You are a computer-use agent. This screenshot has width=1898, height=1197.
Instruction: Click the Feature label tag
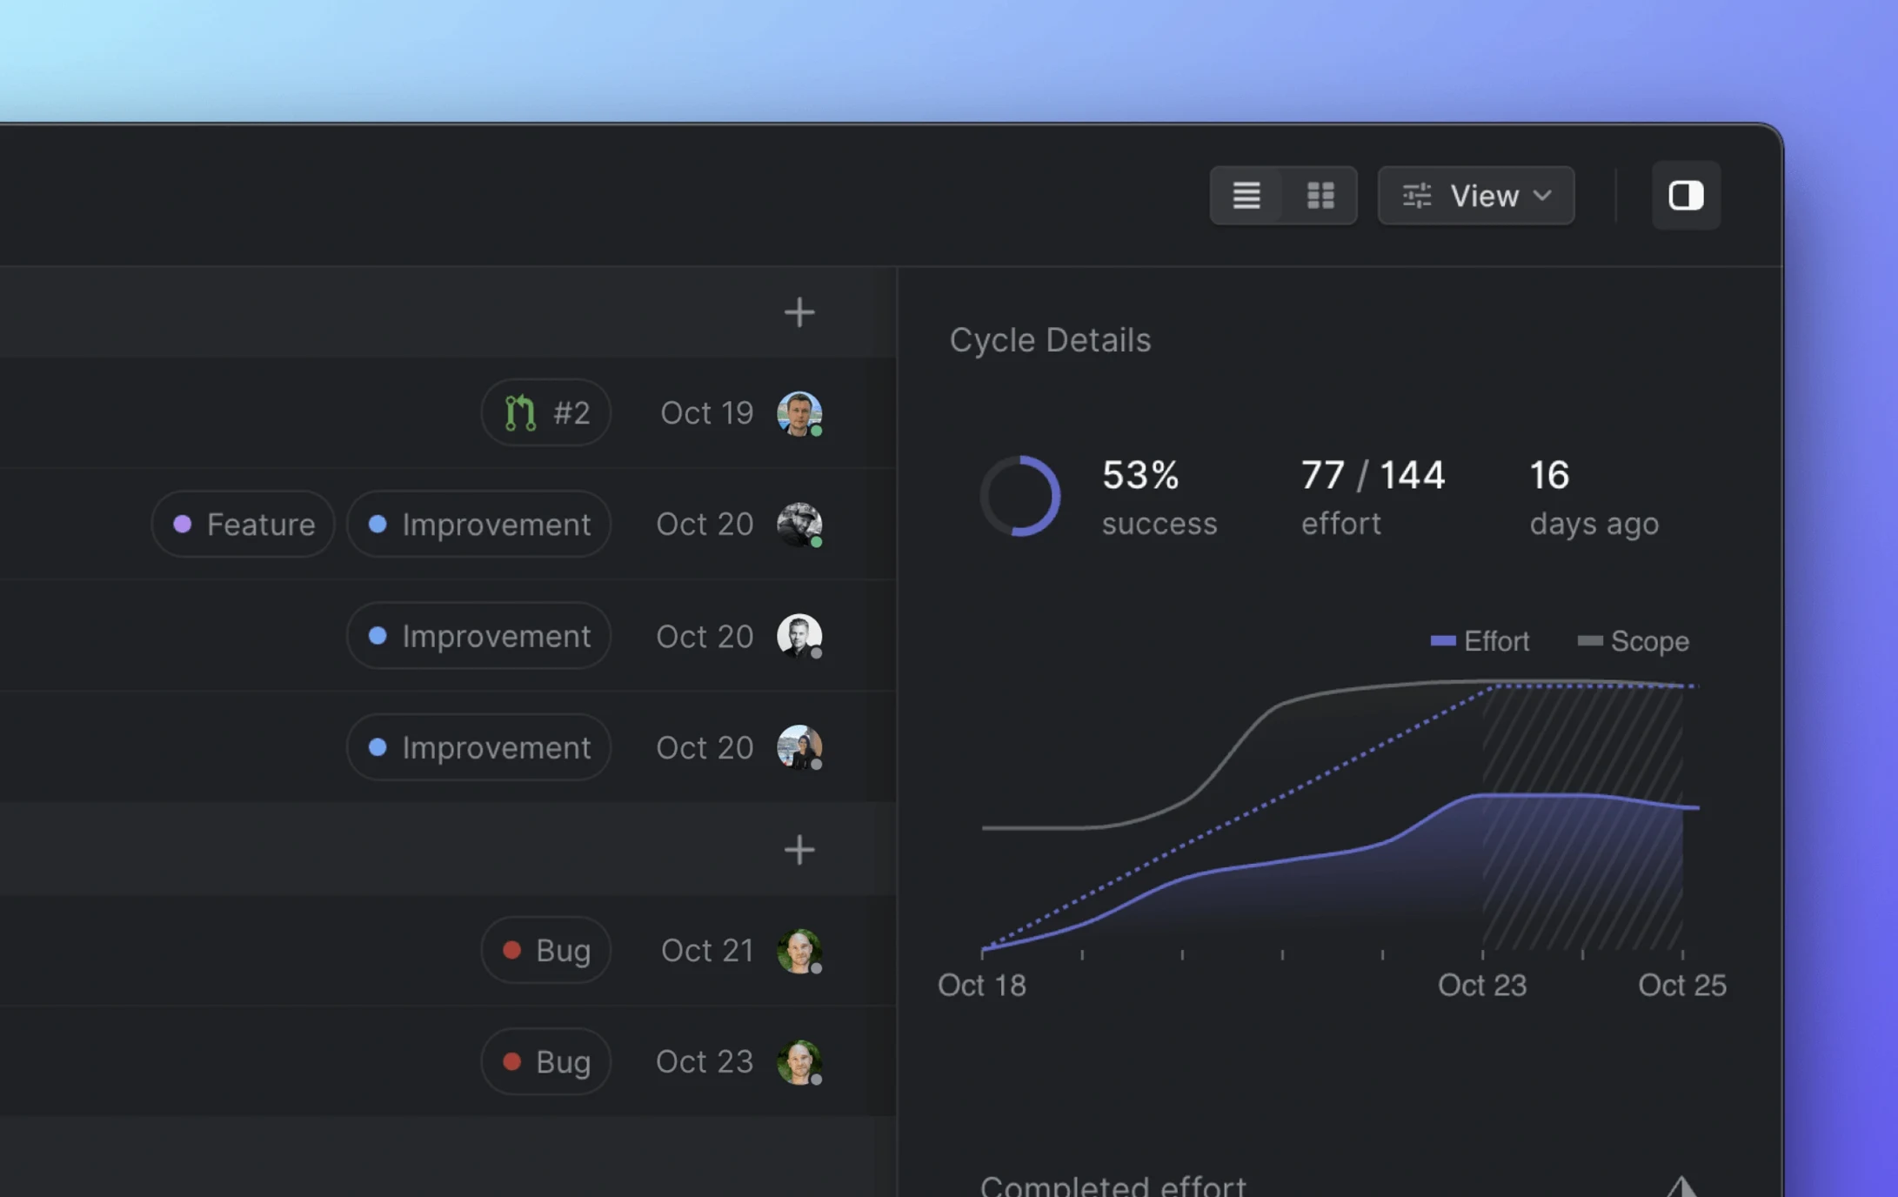click(244, 524)
